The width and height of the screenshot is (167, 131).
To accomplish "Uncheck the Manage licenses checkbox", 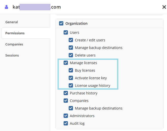I will 66,63.
